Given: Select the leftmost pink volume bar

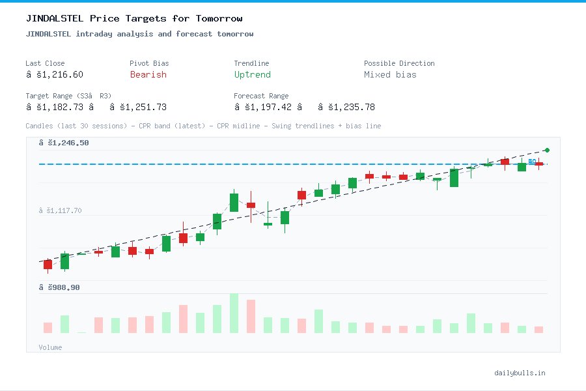Looking at the screenshot, I should (x=48, y=327).
